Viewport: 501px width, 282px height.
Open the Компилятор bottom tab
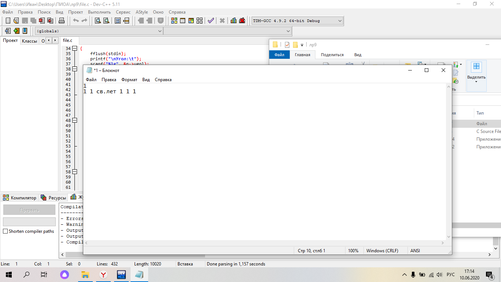point(20,198)
